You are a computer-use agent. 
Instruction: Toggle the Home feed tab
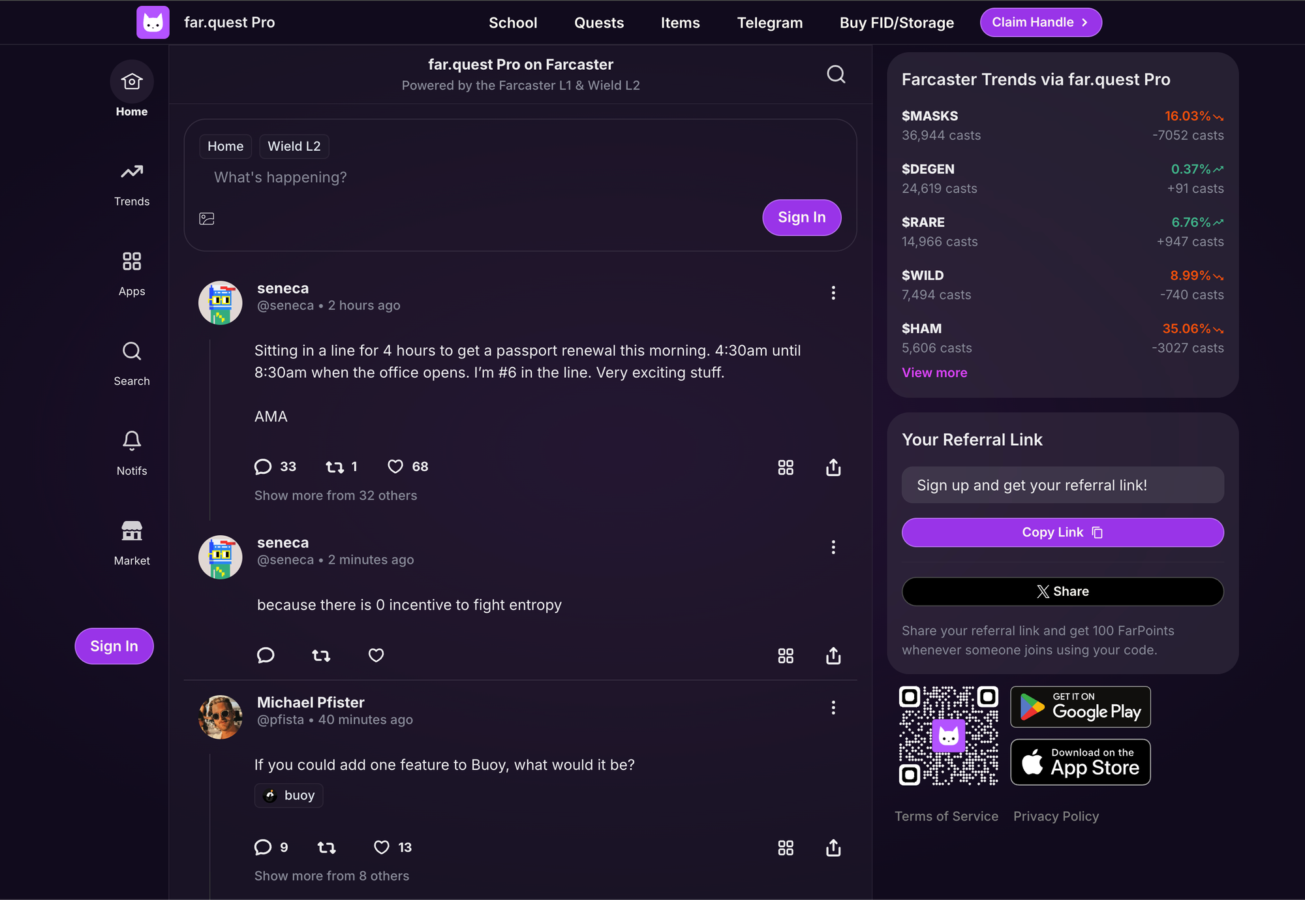[x=225, y=146]
